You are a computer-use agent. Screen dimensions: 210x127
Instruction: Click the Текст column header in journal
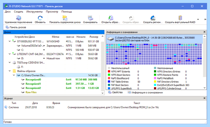(x=137, y=103)
